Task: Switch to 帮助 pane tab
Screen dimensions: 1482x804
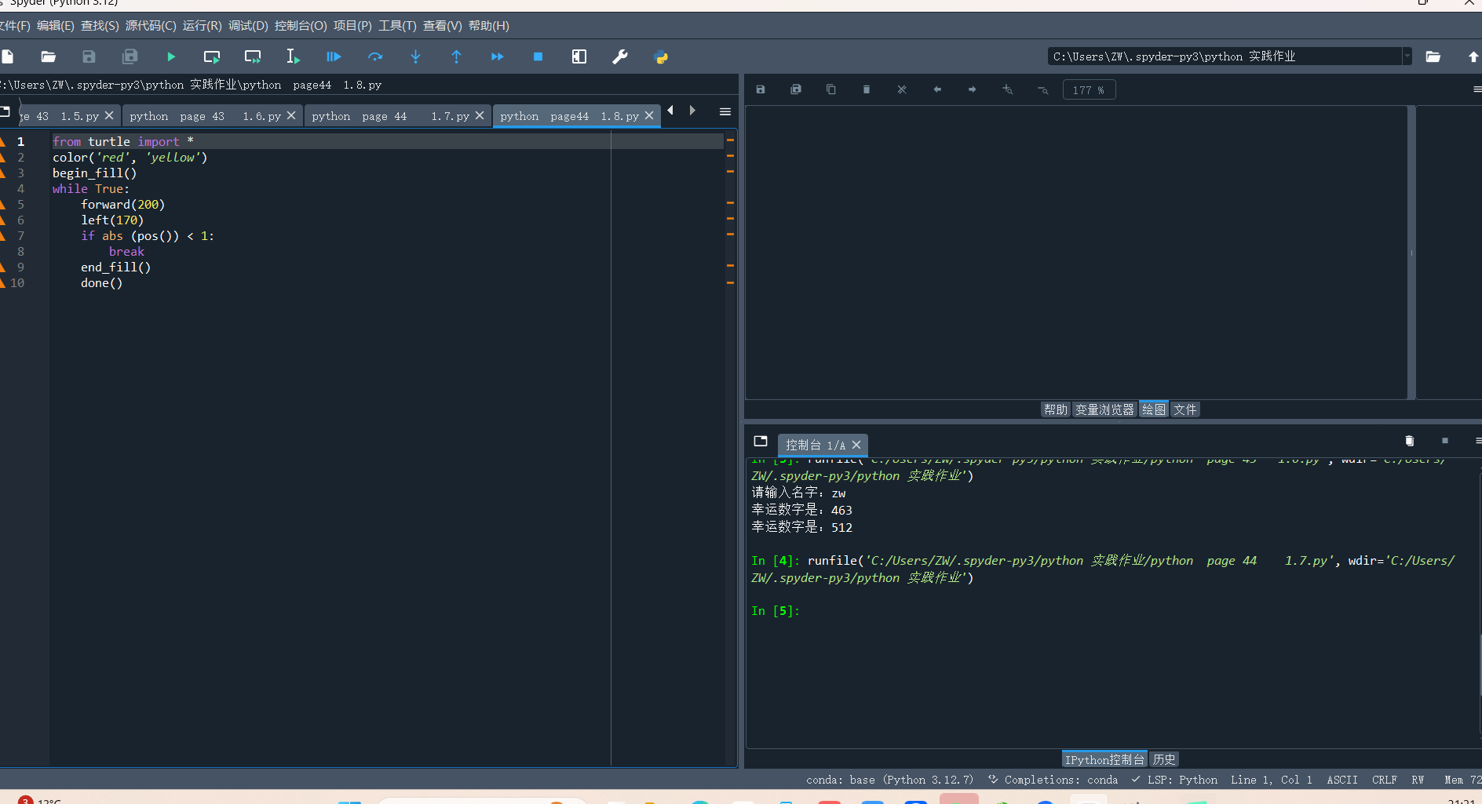Action: [x=1056, y=409]
